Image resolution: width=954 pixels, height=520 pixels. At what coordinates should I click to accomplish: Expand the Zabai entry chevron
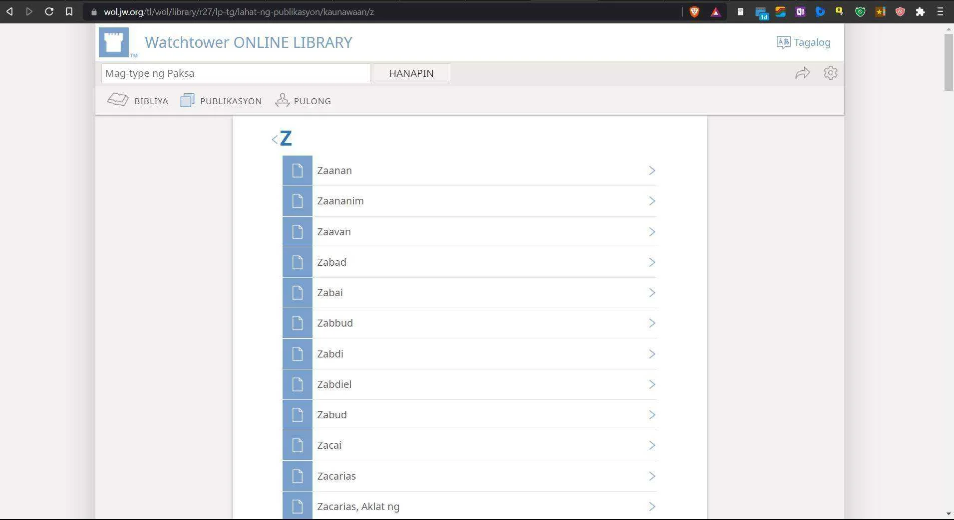point(652,293)
